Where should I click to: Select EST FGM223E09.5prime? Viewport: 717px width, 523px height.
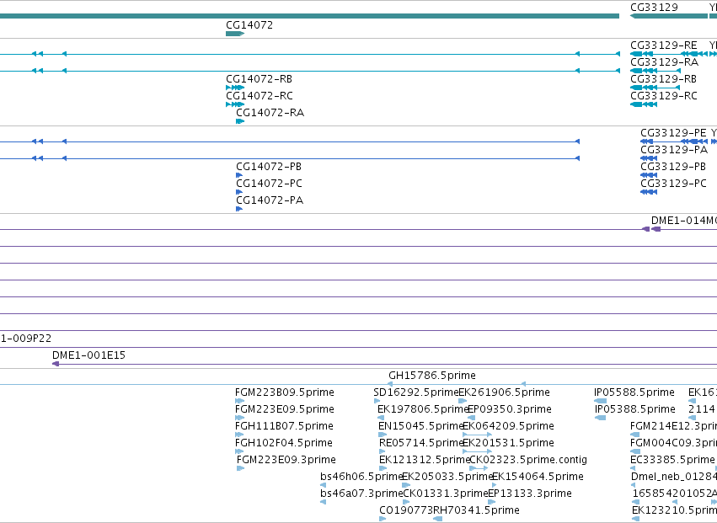point(285,409)
